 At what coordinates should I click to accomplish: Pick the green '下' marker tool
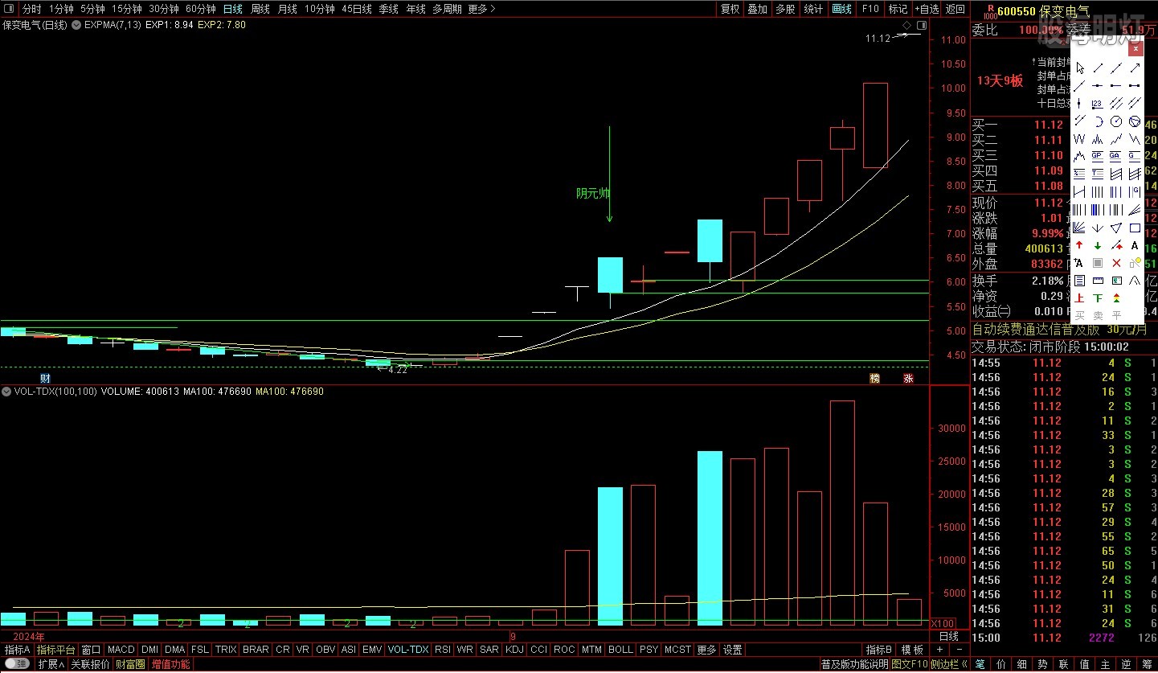click(1098, 297)
